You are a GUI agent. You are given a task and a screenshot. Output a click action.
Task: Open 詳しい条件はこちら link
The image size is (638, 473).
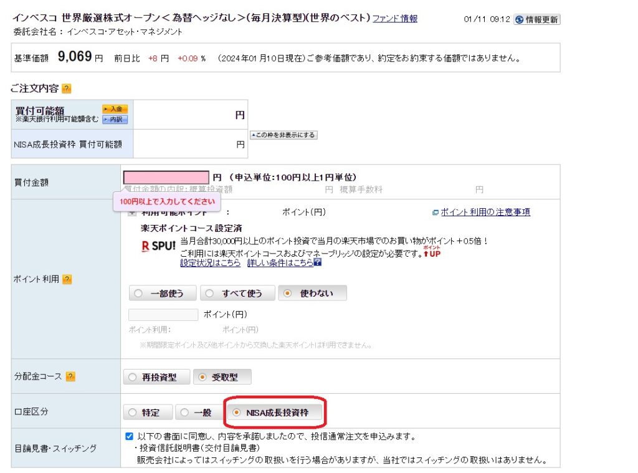(x=280, y=263)
